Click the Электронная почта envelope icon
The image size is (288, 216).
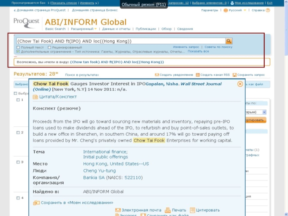pos(118,210)
